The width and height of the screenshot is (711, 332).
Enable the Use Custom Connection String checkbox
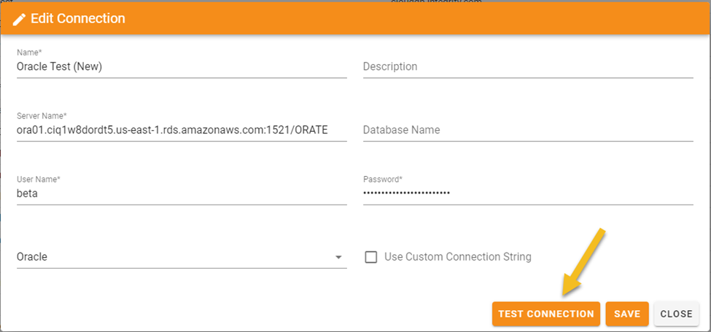(371, 257)
